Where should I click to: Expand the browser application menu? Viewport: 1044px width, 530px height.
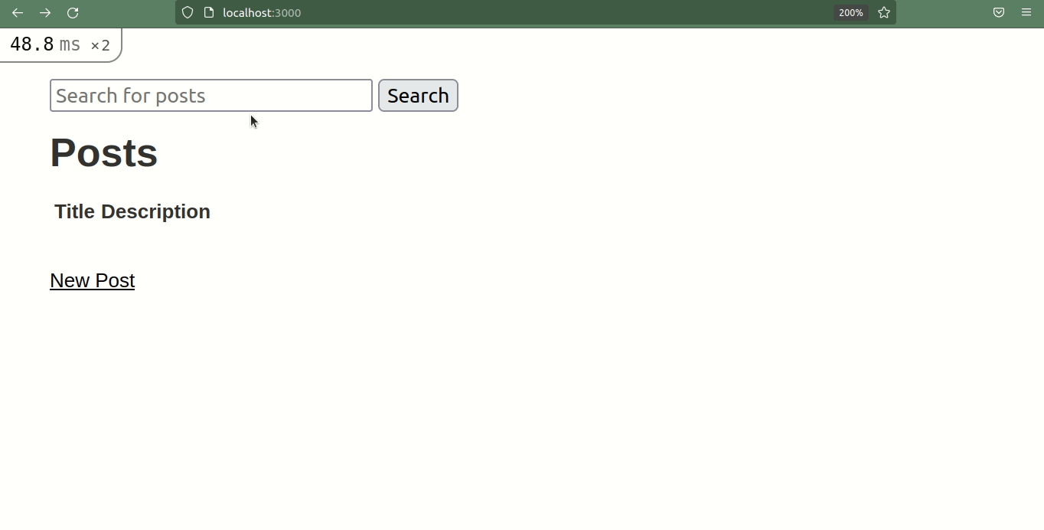click(1026, 12)
